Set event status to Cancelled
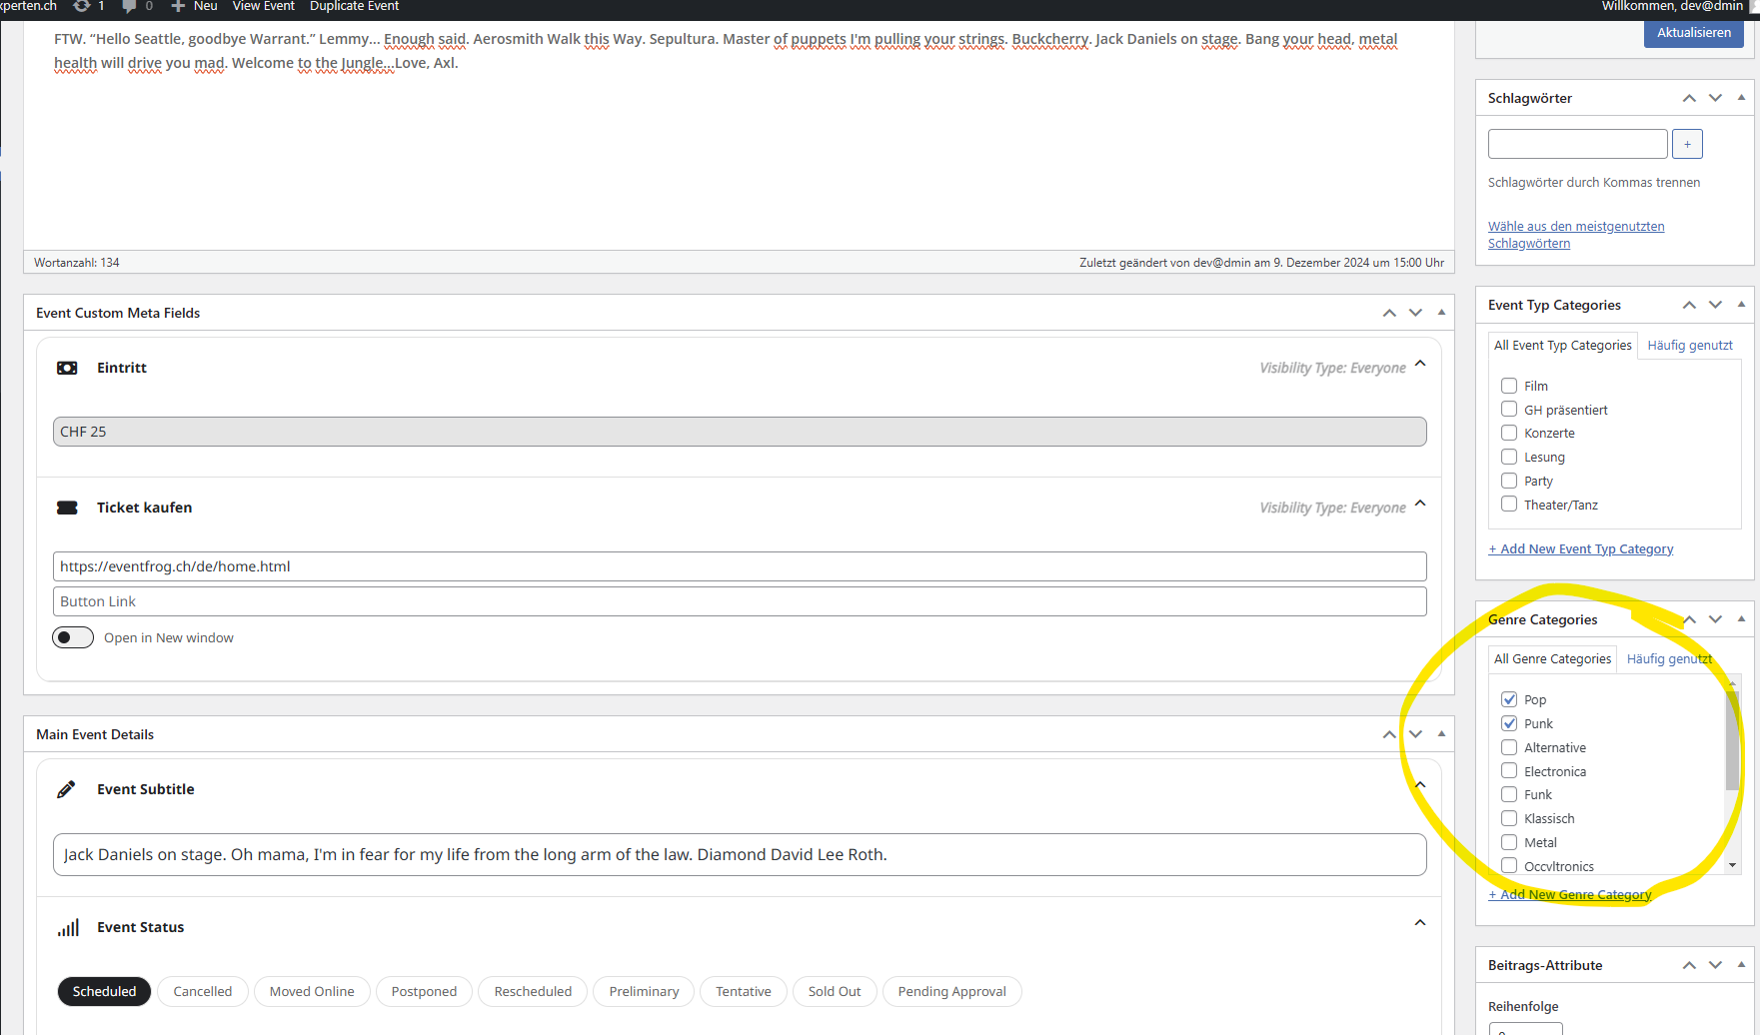1760x1035 pixels. tap(203, 991)
